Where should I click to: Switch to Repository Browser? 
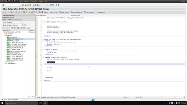click(x=18, y=15)
